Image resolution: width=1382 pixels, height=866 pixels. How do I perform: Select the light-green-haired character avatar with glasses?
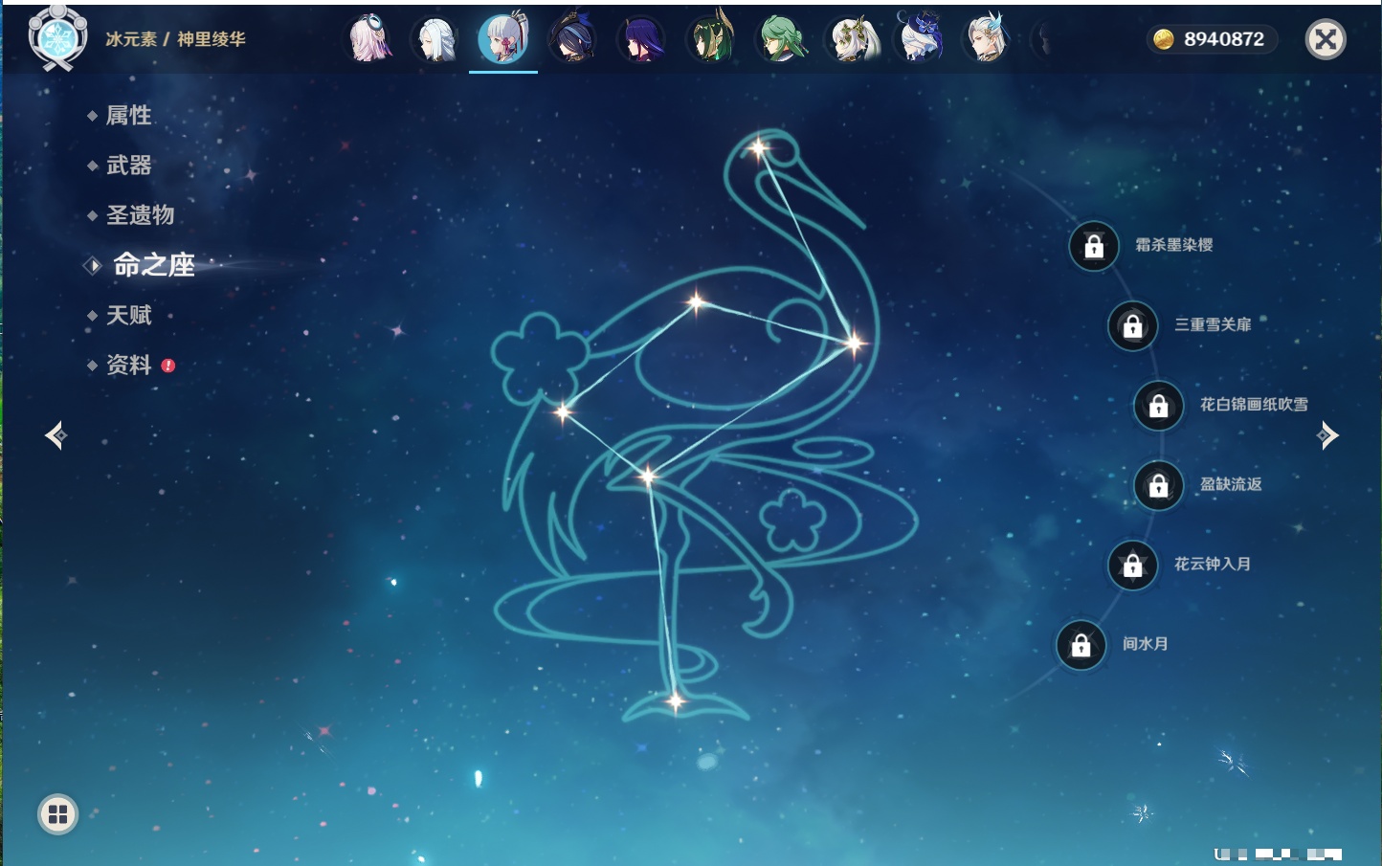click(781, 39)
